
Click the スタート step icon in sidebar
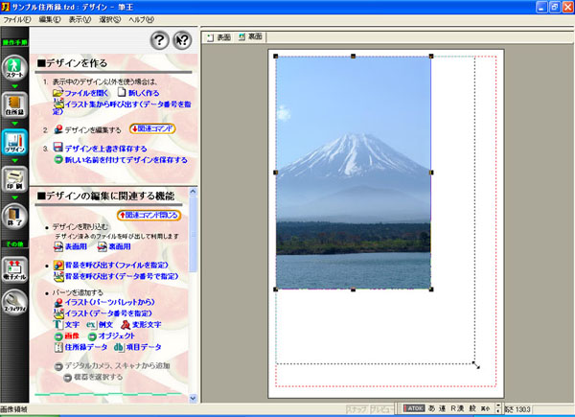(x=14, y=69)
